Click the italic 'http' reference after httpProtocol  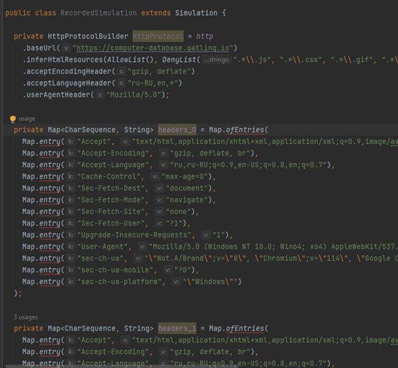point(205,36)
